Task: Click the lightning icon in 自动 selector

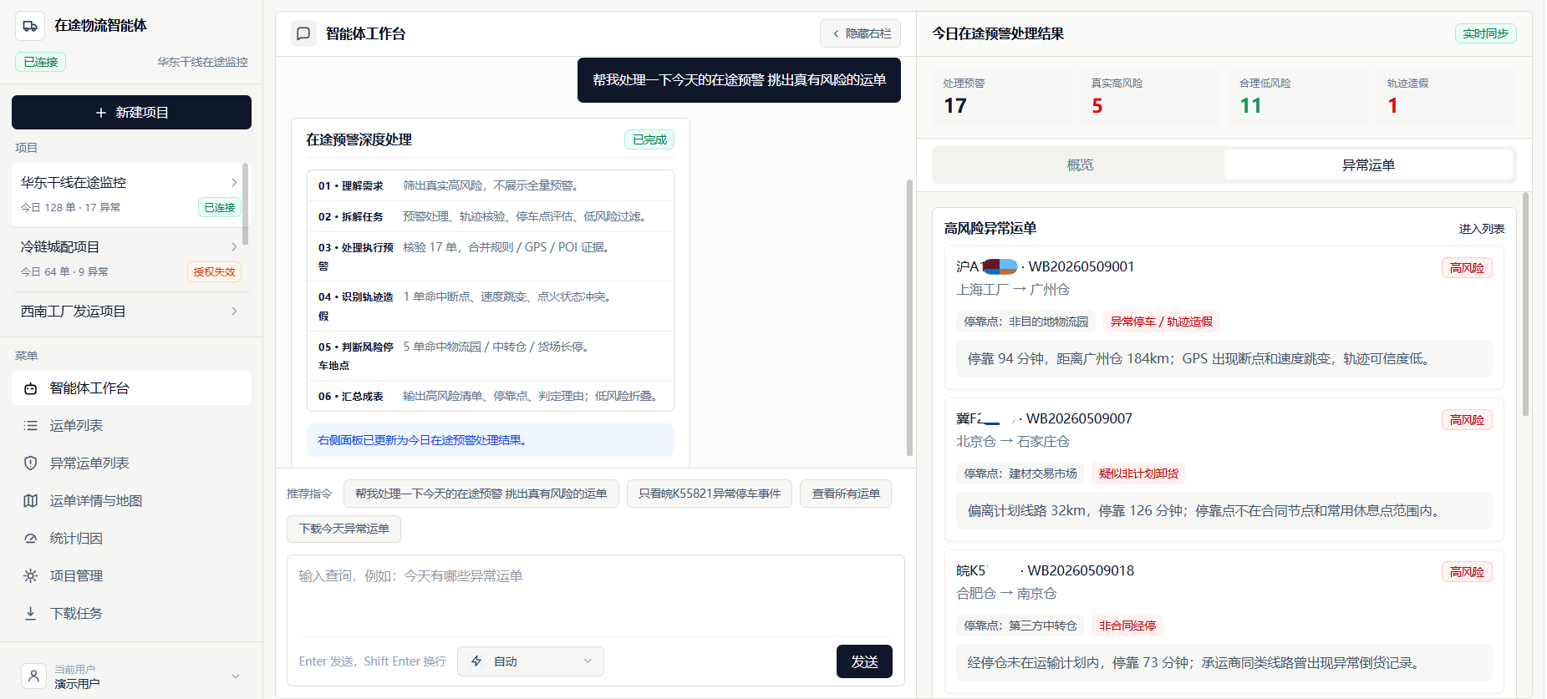Action: click(476, 661)
